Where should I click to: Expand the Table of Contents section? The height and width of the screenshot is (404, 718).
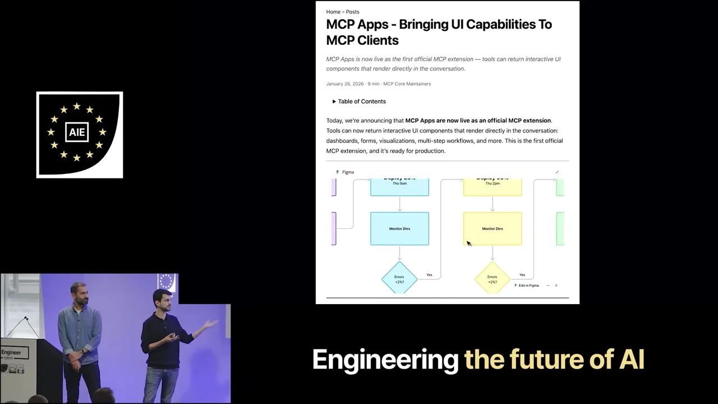pyautogui.click(x=359, y=102)
